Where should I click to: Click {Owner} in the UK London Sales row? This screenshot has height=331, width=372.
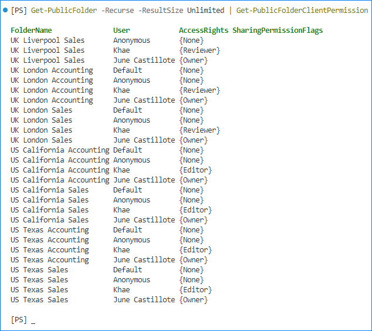(194, 140)
